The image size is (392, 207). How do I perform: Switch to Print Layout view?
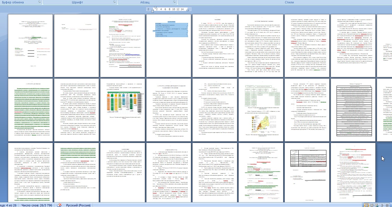pos(367,205)
